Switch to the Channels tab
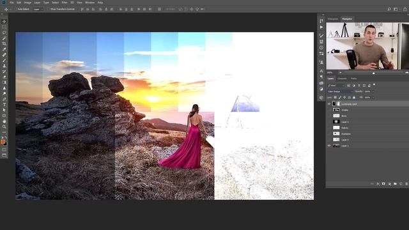This screenshot has height=230, width=409. click(x=343, y=79)
